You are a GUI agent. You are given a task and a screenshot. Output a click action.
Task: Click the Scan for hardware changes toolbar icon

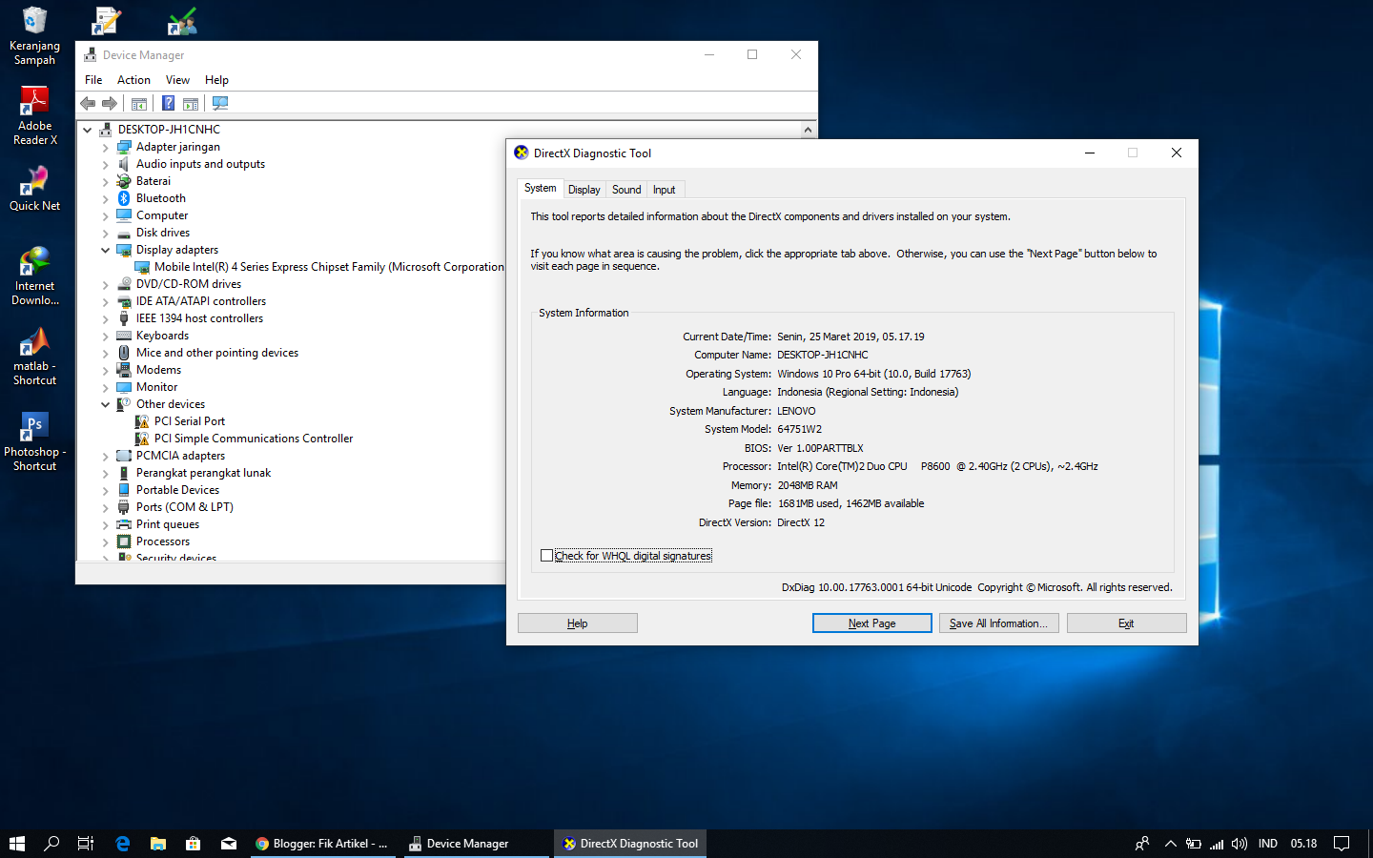[x=220, y=103]
